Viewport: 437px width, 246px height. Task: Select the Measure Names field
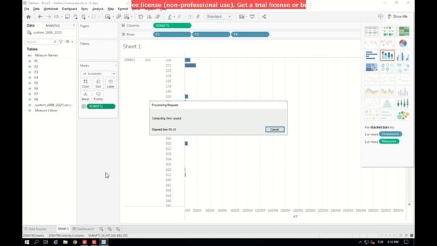tap(46, 55)
